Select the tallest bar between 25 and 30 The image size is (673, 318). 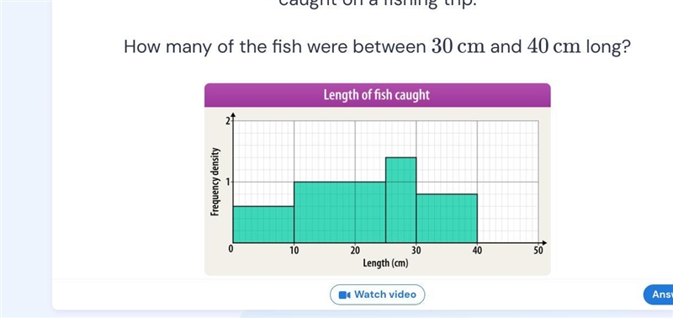401,200
